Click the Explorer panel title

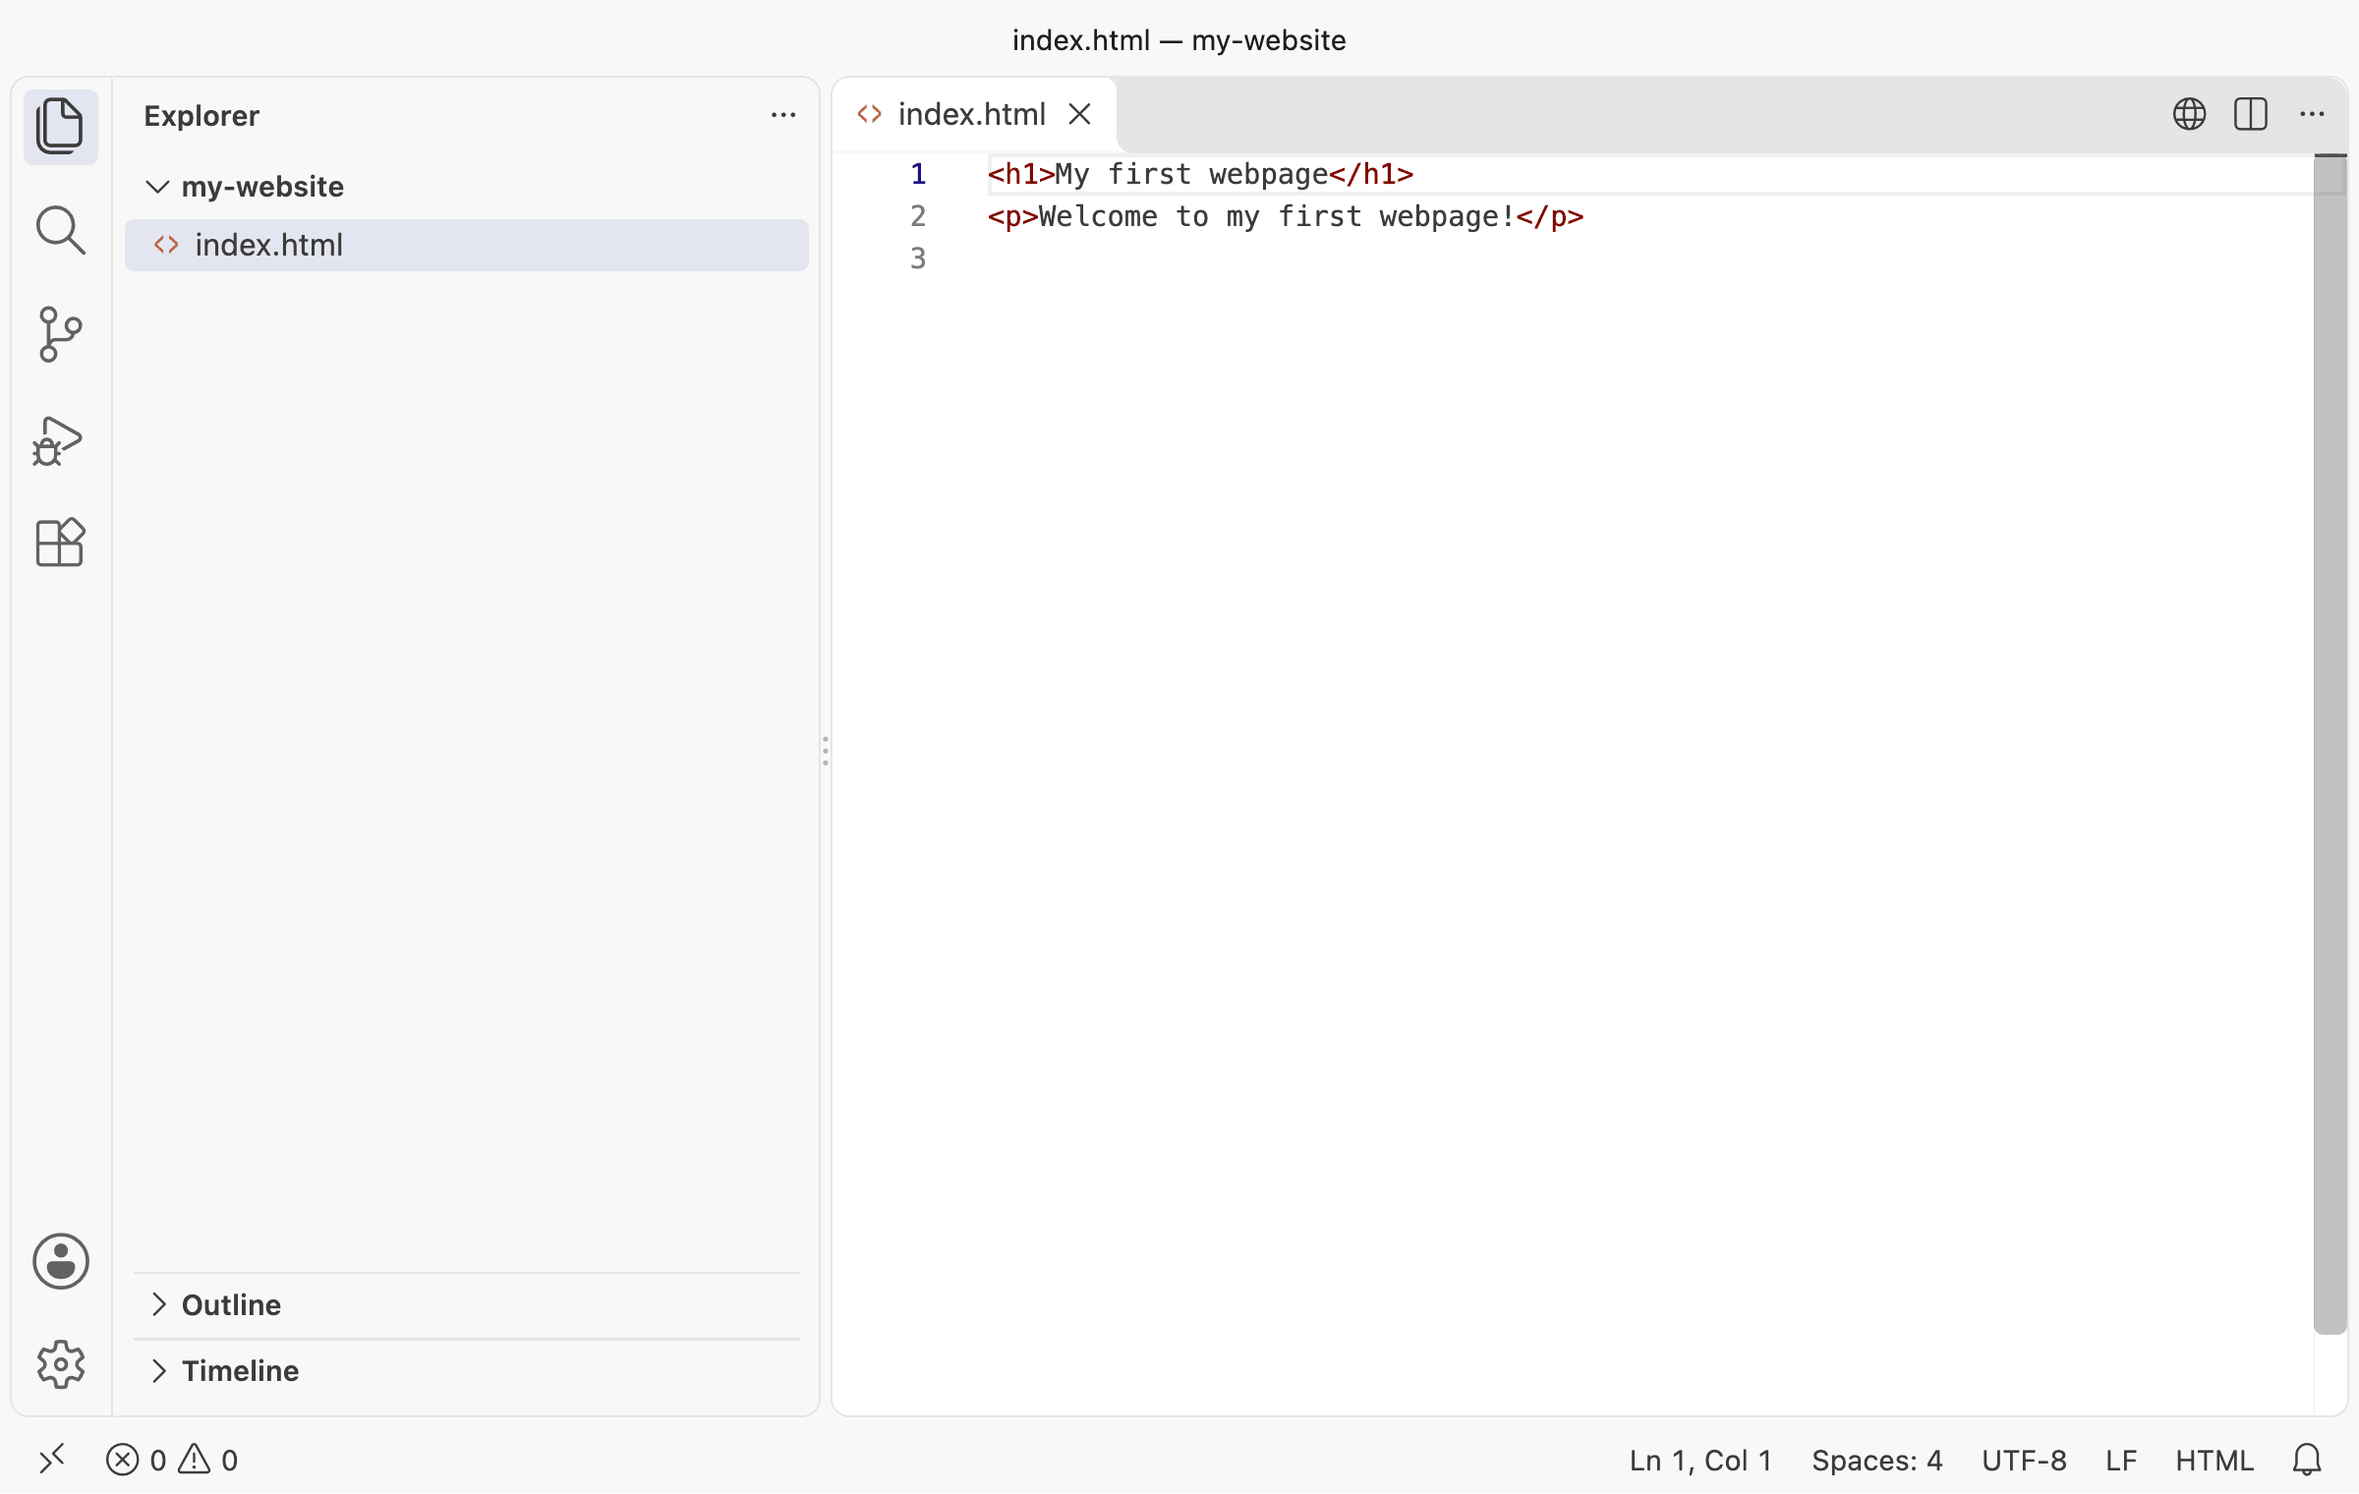[x=201, y=116]
